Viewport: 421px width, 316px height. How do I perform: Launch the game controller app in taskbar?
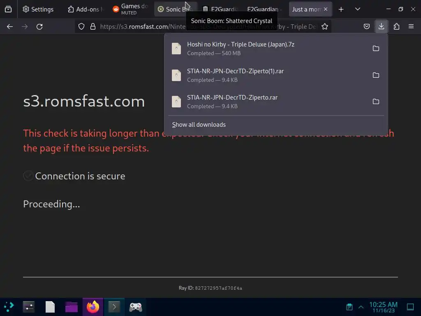click(136, 307)
